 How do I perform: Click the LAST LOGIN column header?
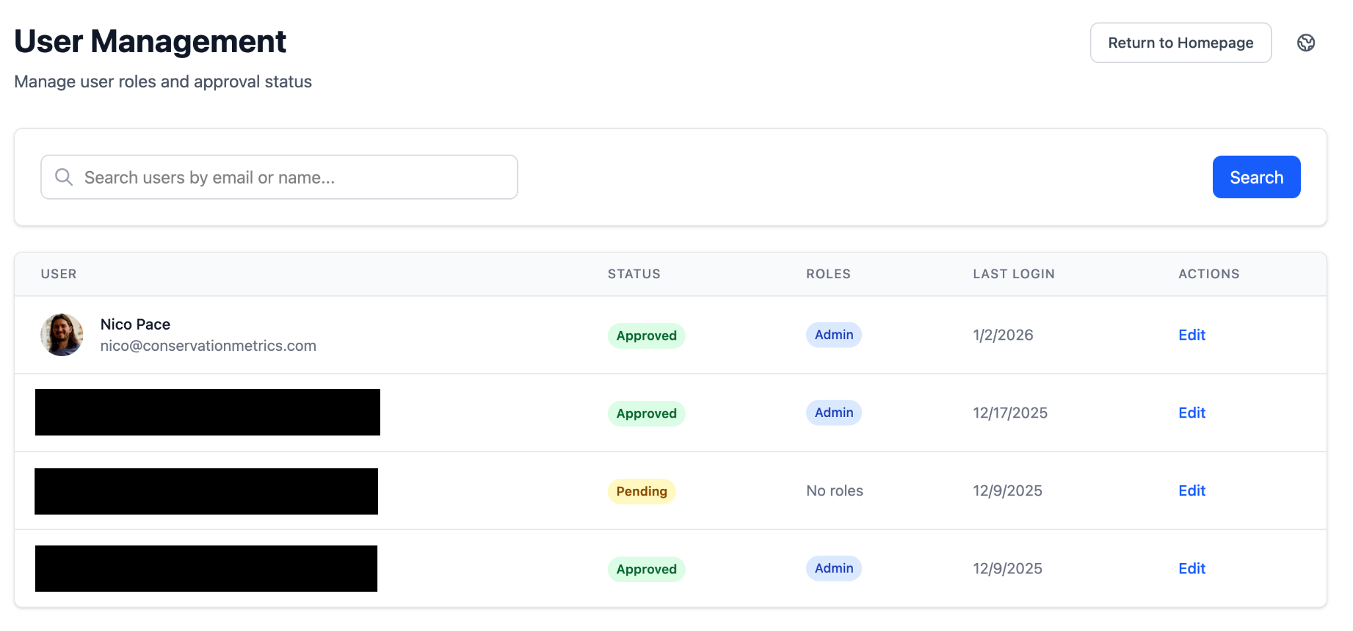pos(1013,274)
